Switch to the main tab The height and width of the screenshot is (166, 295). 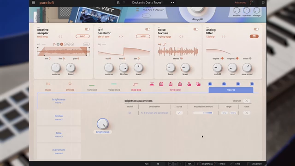48,87
